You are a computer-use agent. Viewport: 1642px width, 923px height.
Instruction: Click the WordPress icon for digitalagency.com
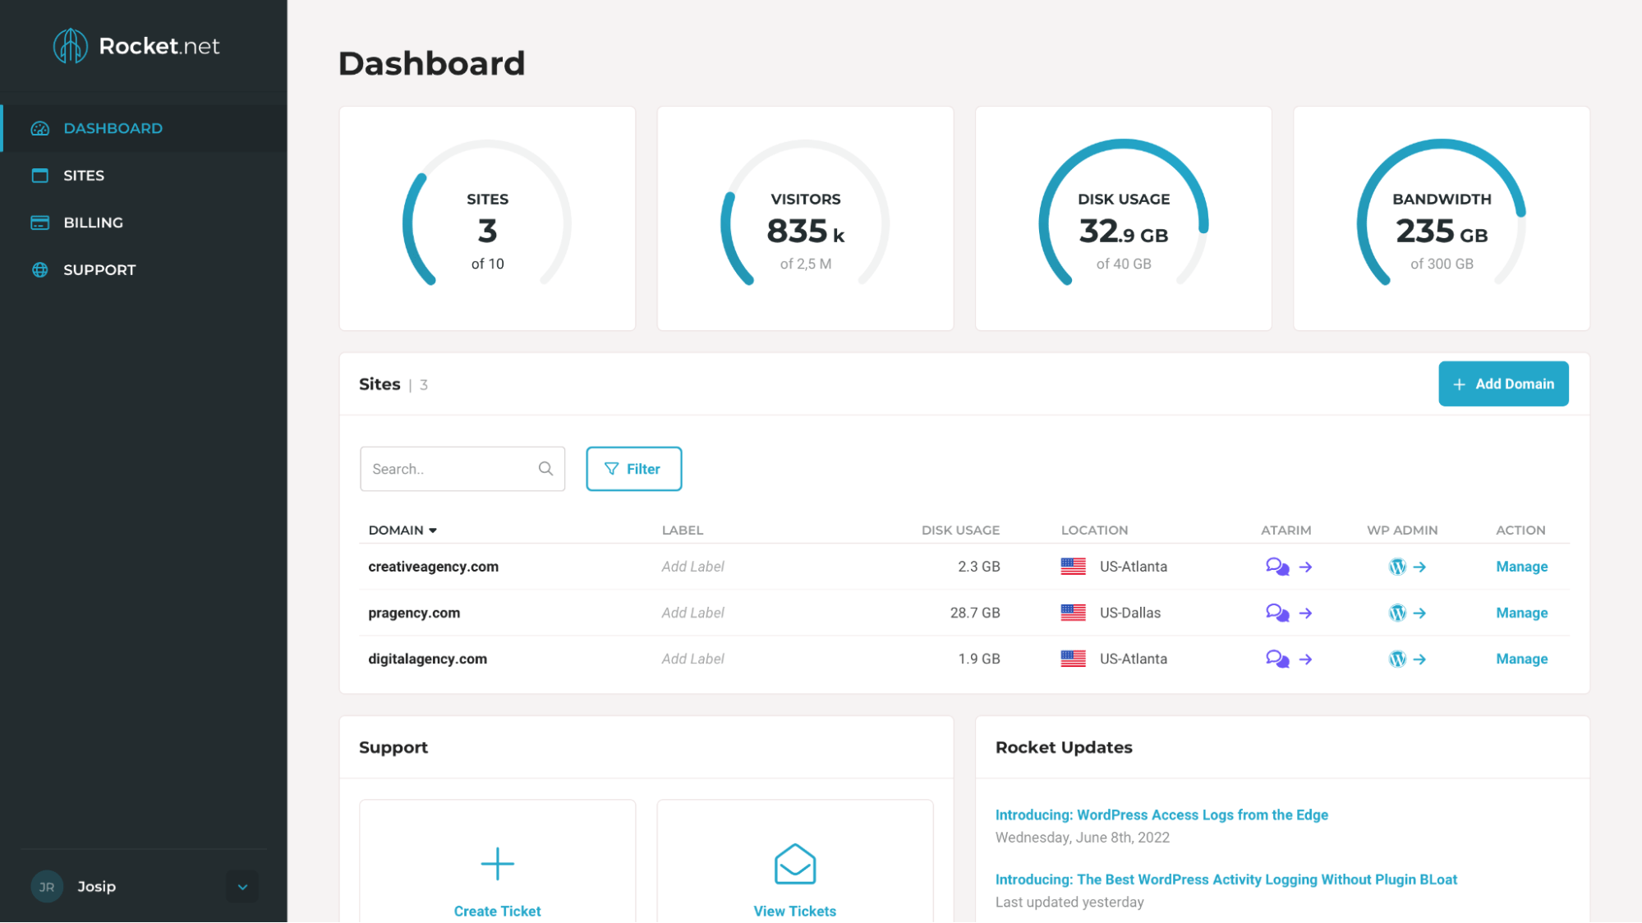1397,658
